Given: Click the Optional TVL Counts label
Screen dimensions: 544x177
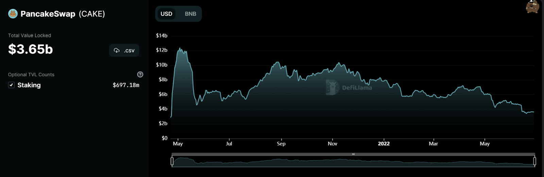Looking at the screenshot, I should coord(31,75).
